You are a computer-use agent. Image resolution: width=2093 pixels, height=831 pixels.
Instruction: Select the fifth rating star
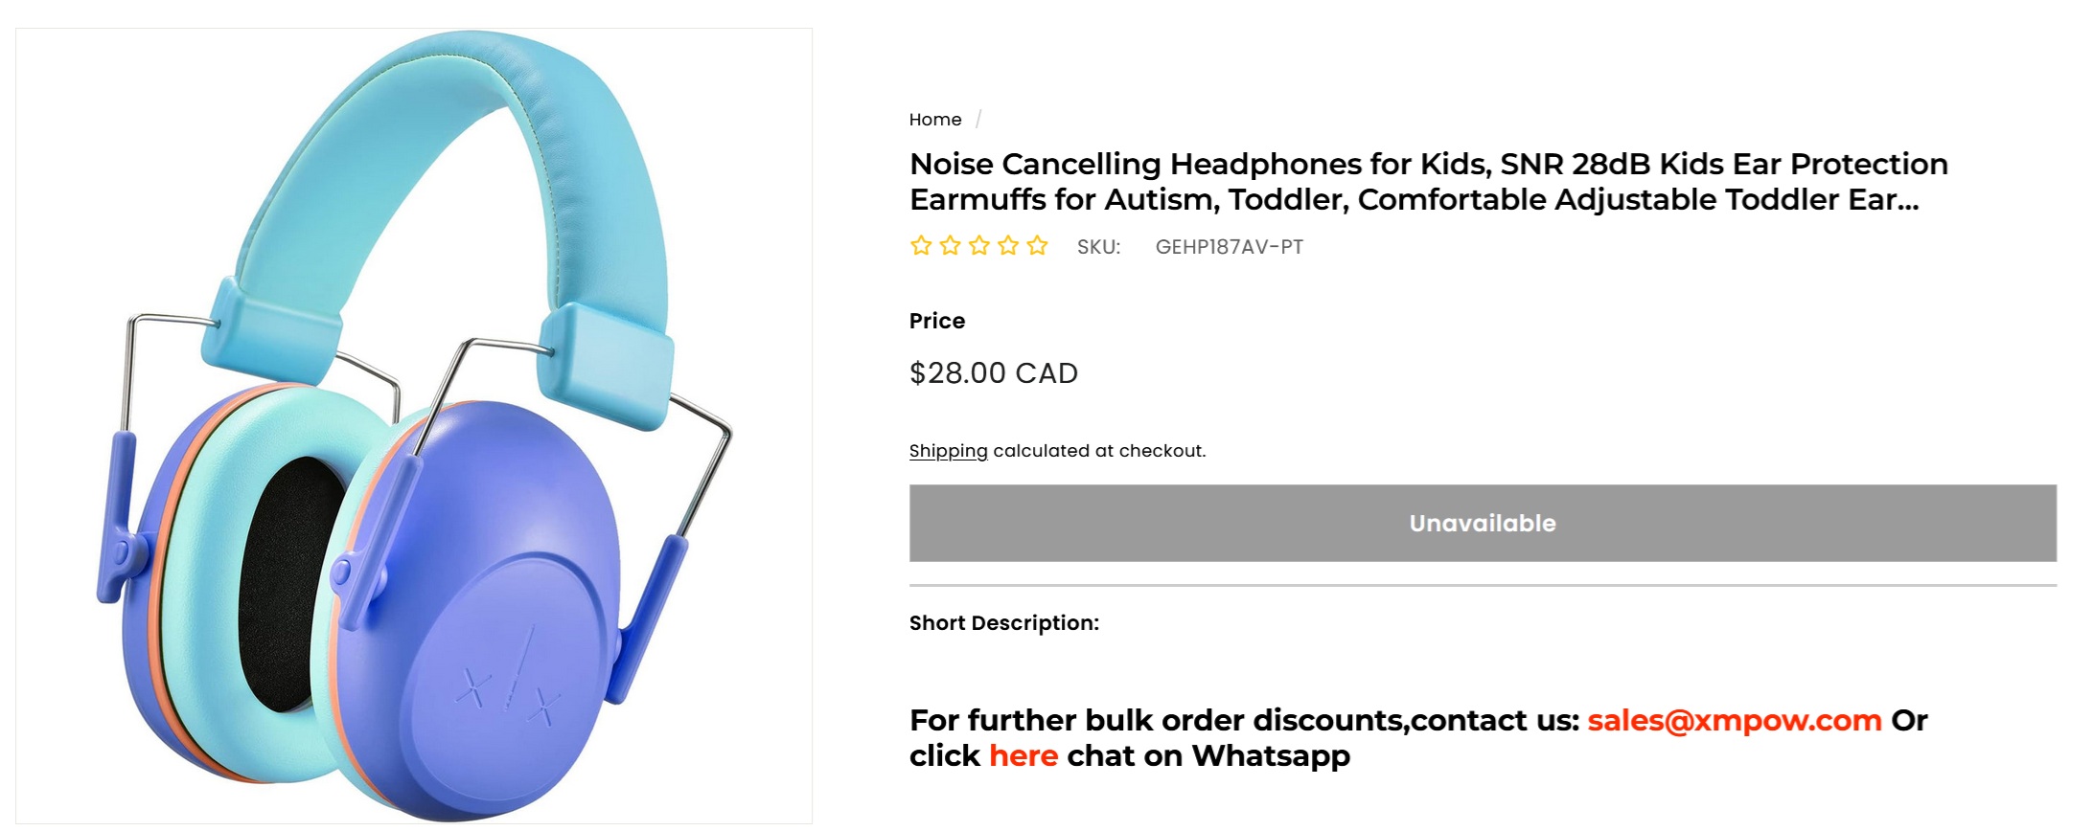[1037, 246]
